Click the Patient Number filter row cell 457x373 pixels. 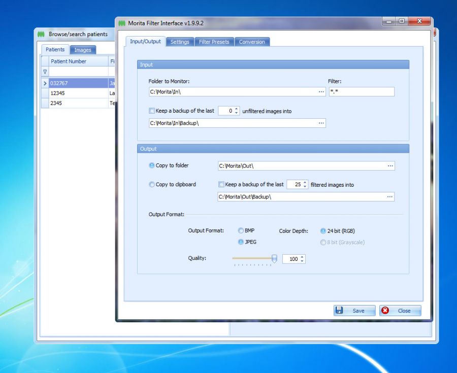coord(79,72)
